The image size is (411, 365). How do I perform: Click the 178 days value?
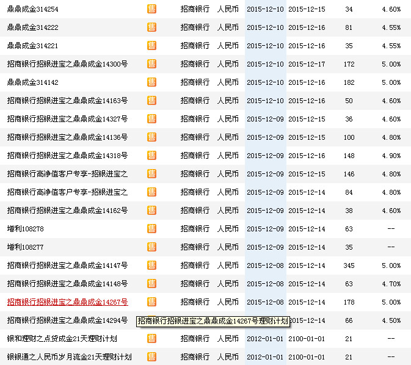coord(349,302)
